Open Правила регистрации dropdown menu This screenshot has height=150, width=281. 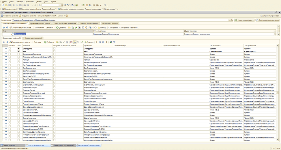pos(94,9)
